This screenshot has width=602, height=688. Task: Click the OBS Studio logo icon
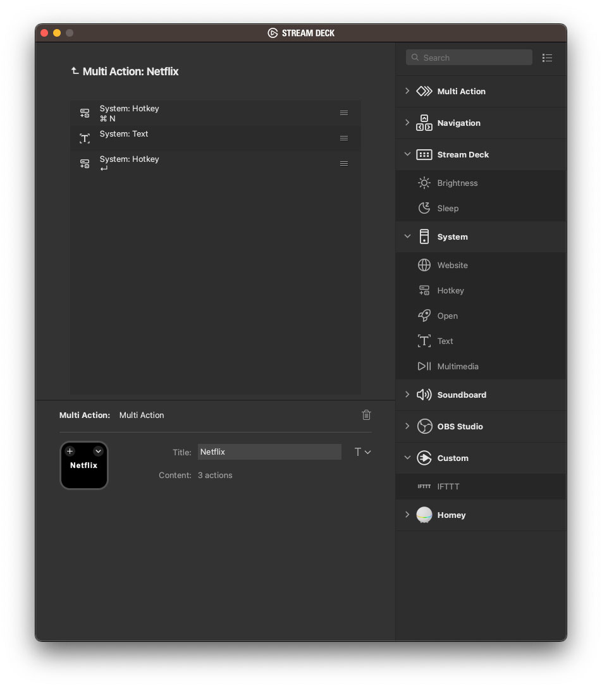pyautogui.click(x=424, y=426)
